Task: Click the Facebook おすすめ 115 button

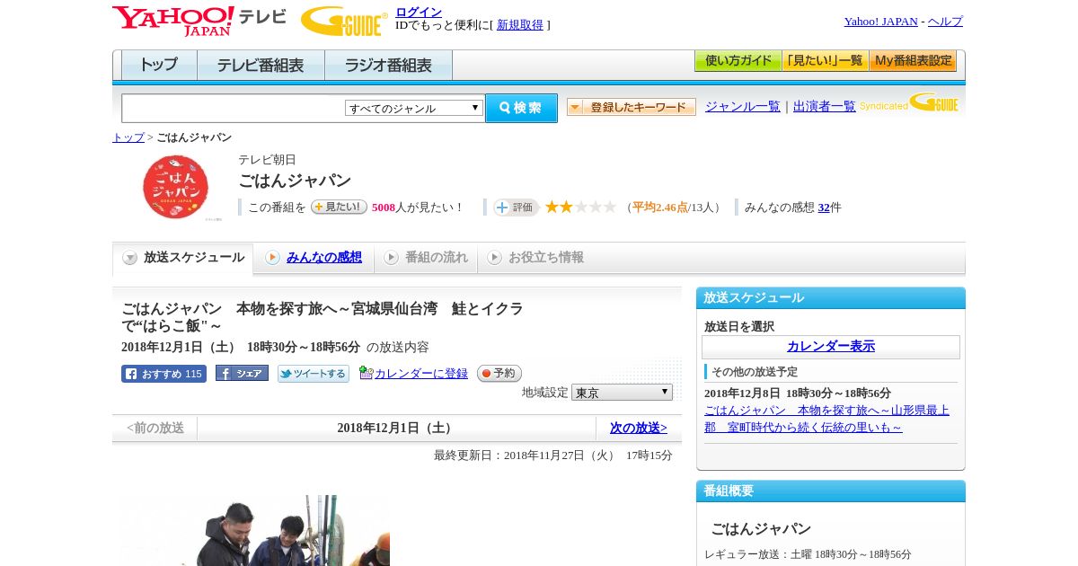Action: [x=163, y=374]
